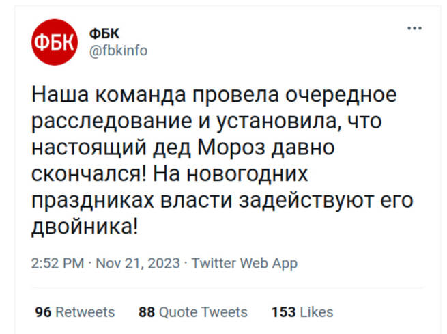The image size is (447, 334).
Task: View the 153 Likes list
Action: [x=302, y=312]
